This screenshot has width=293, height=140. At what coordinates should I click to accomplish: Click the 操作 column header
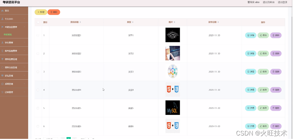coord(263,22)
